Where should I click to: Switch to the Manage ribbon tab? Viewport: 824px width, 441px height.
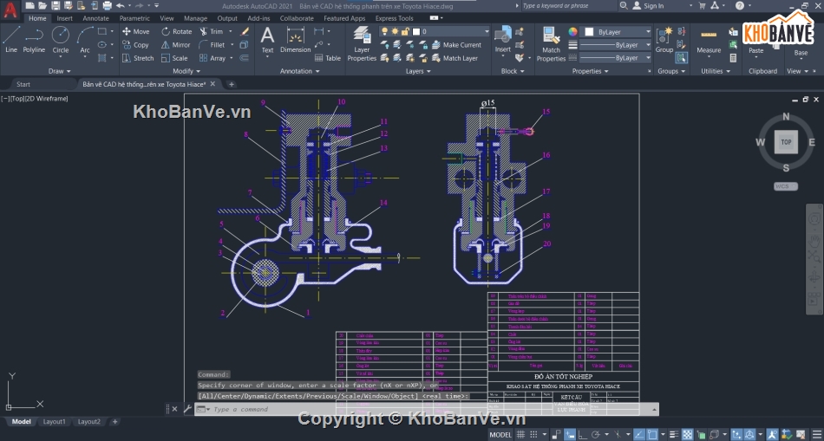click(195, 18)
